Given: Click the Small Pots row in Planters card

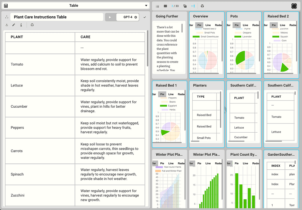Looking at the screenshot, I should pos(204,138).
